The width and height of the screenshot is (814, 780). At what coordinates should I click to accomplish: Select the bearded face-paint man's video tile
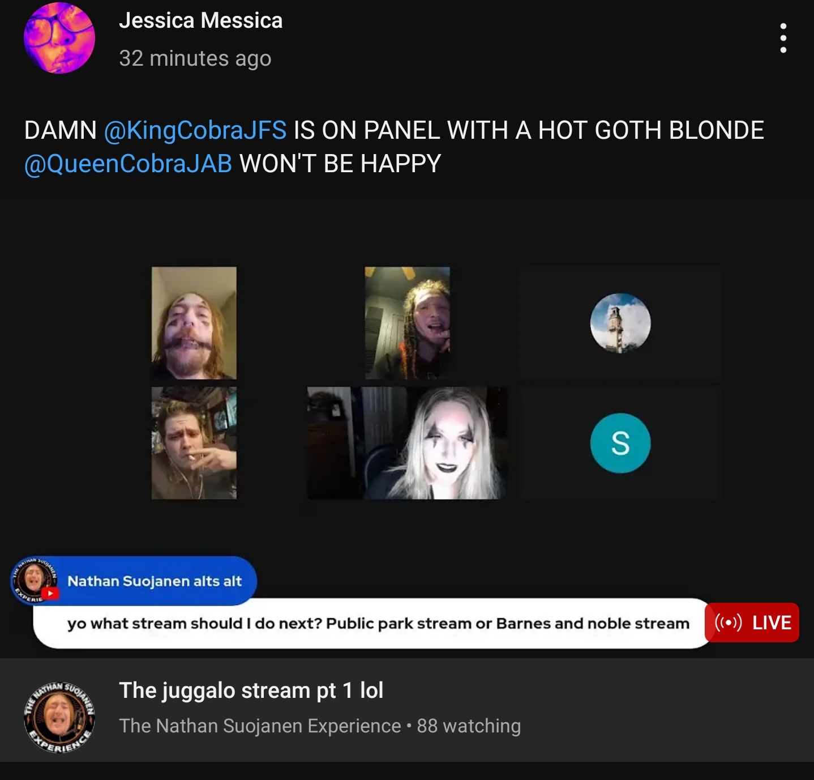click(x=194, y=323)
